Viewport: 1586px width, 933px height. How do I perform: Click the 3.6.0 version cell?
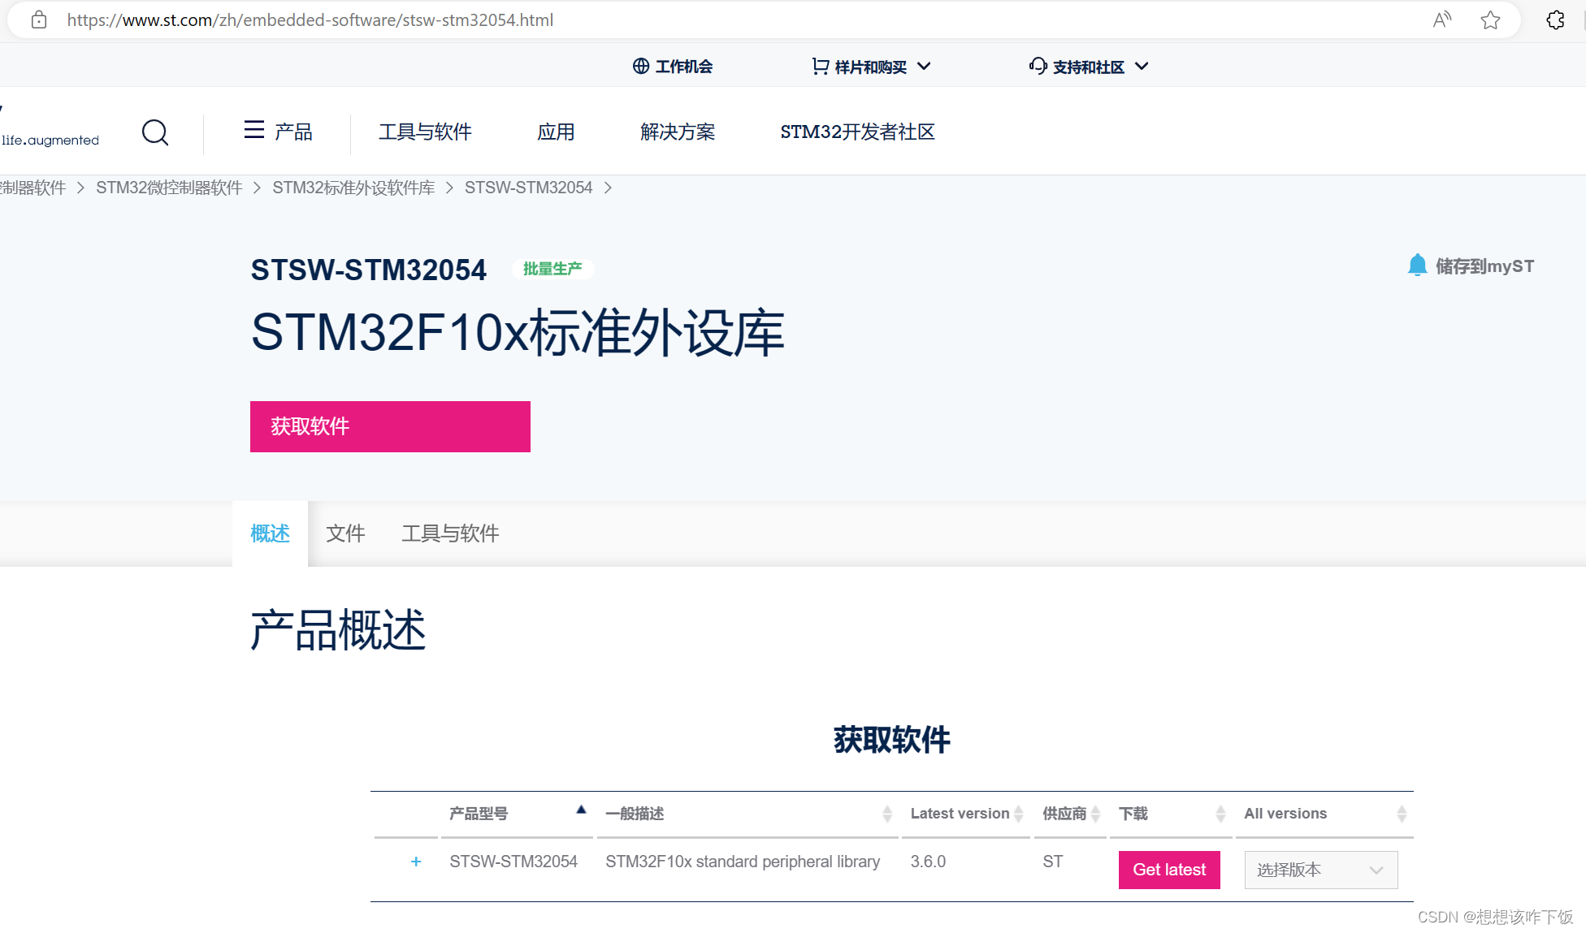[928, 862]
